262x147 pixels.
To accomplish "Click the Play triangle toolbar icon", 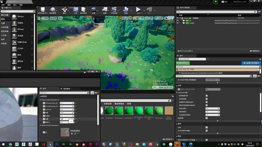I will [138, 9].
